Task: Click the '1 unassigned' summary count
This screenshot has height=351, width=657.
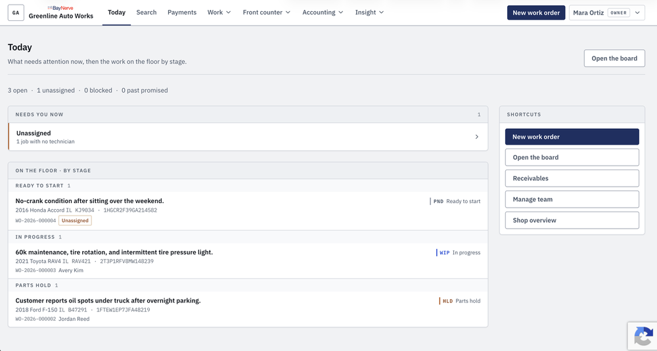Action: click(56, 90)
